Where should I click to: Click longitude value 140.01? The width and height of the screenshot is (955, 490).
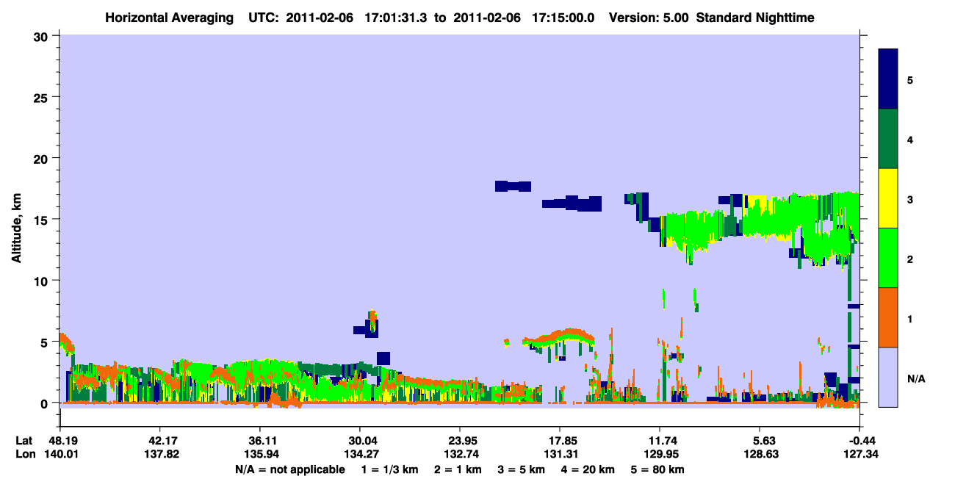click(x=60, y=454)
